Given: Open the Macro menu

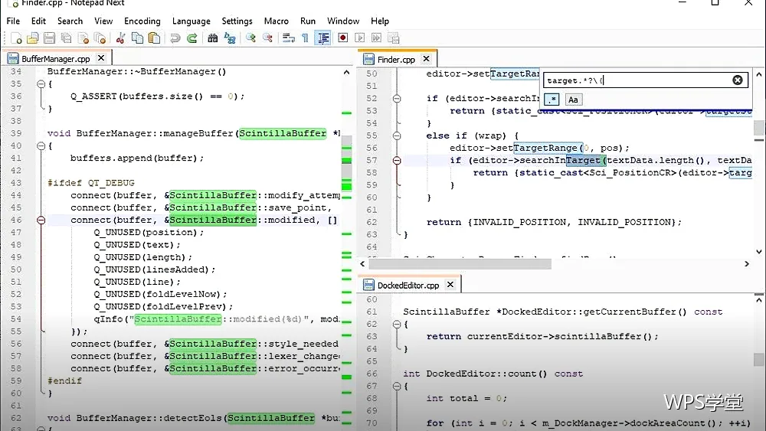Looking at the screenshot, I should coord(276,21).
